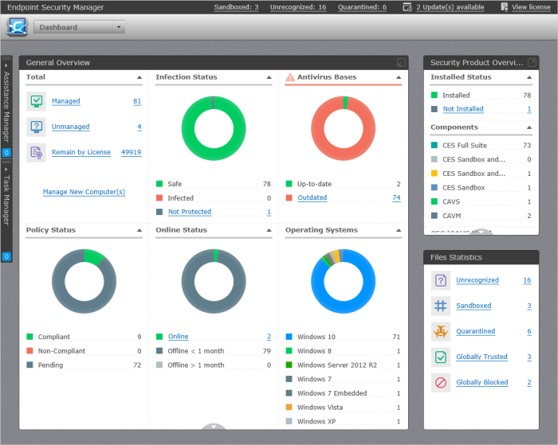Screen dimensions: 558x445
Task: Open the Unrecognized files link
Action: tap(477, 280)
